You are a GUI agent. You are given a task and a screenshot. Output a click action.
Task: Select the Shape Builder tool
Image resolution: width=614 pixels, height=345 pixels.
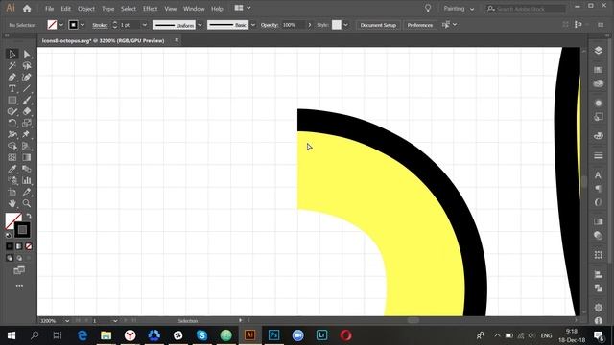12,146
